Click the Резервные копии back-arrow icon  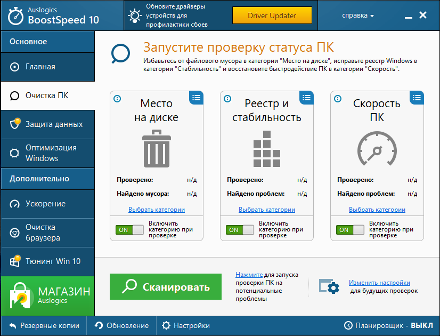point(13,326)
